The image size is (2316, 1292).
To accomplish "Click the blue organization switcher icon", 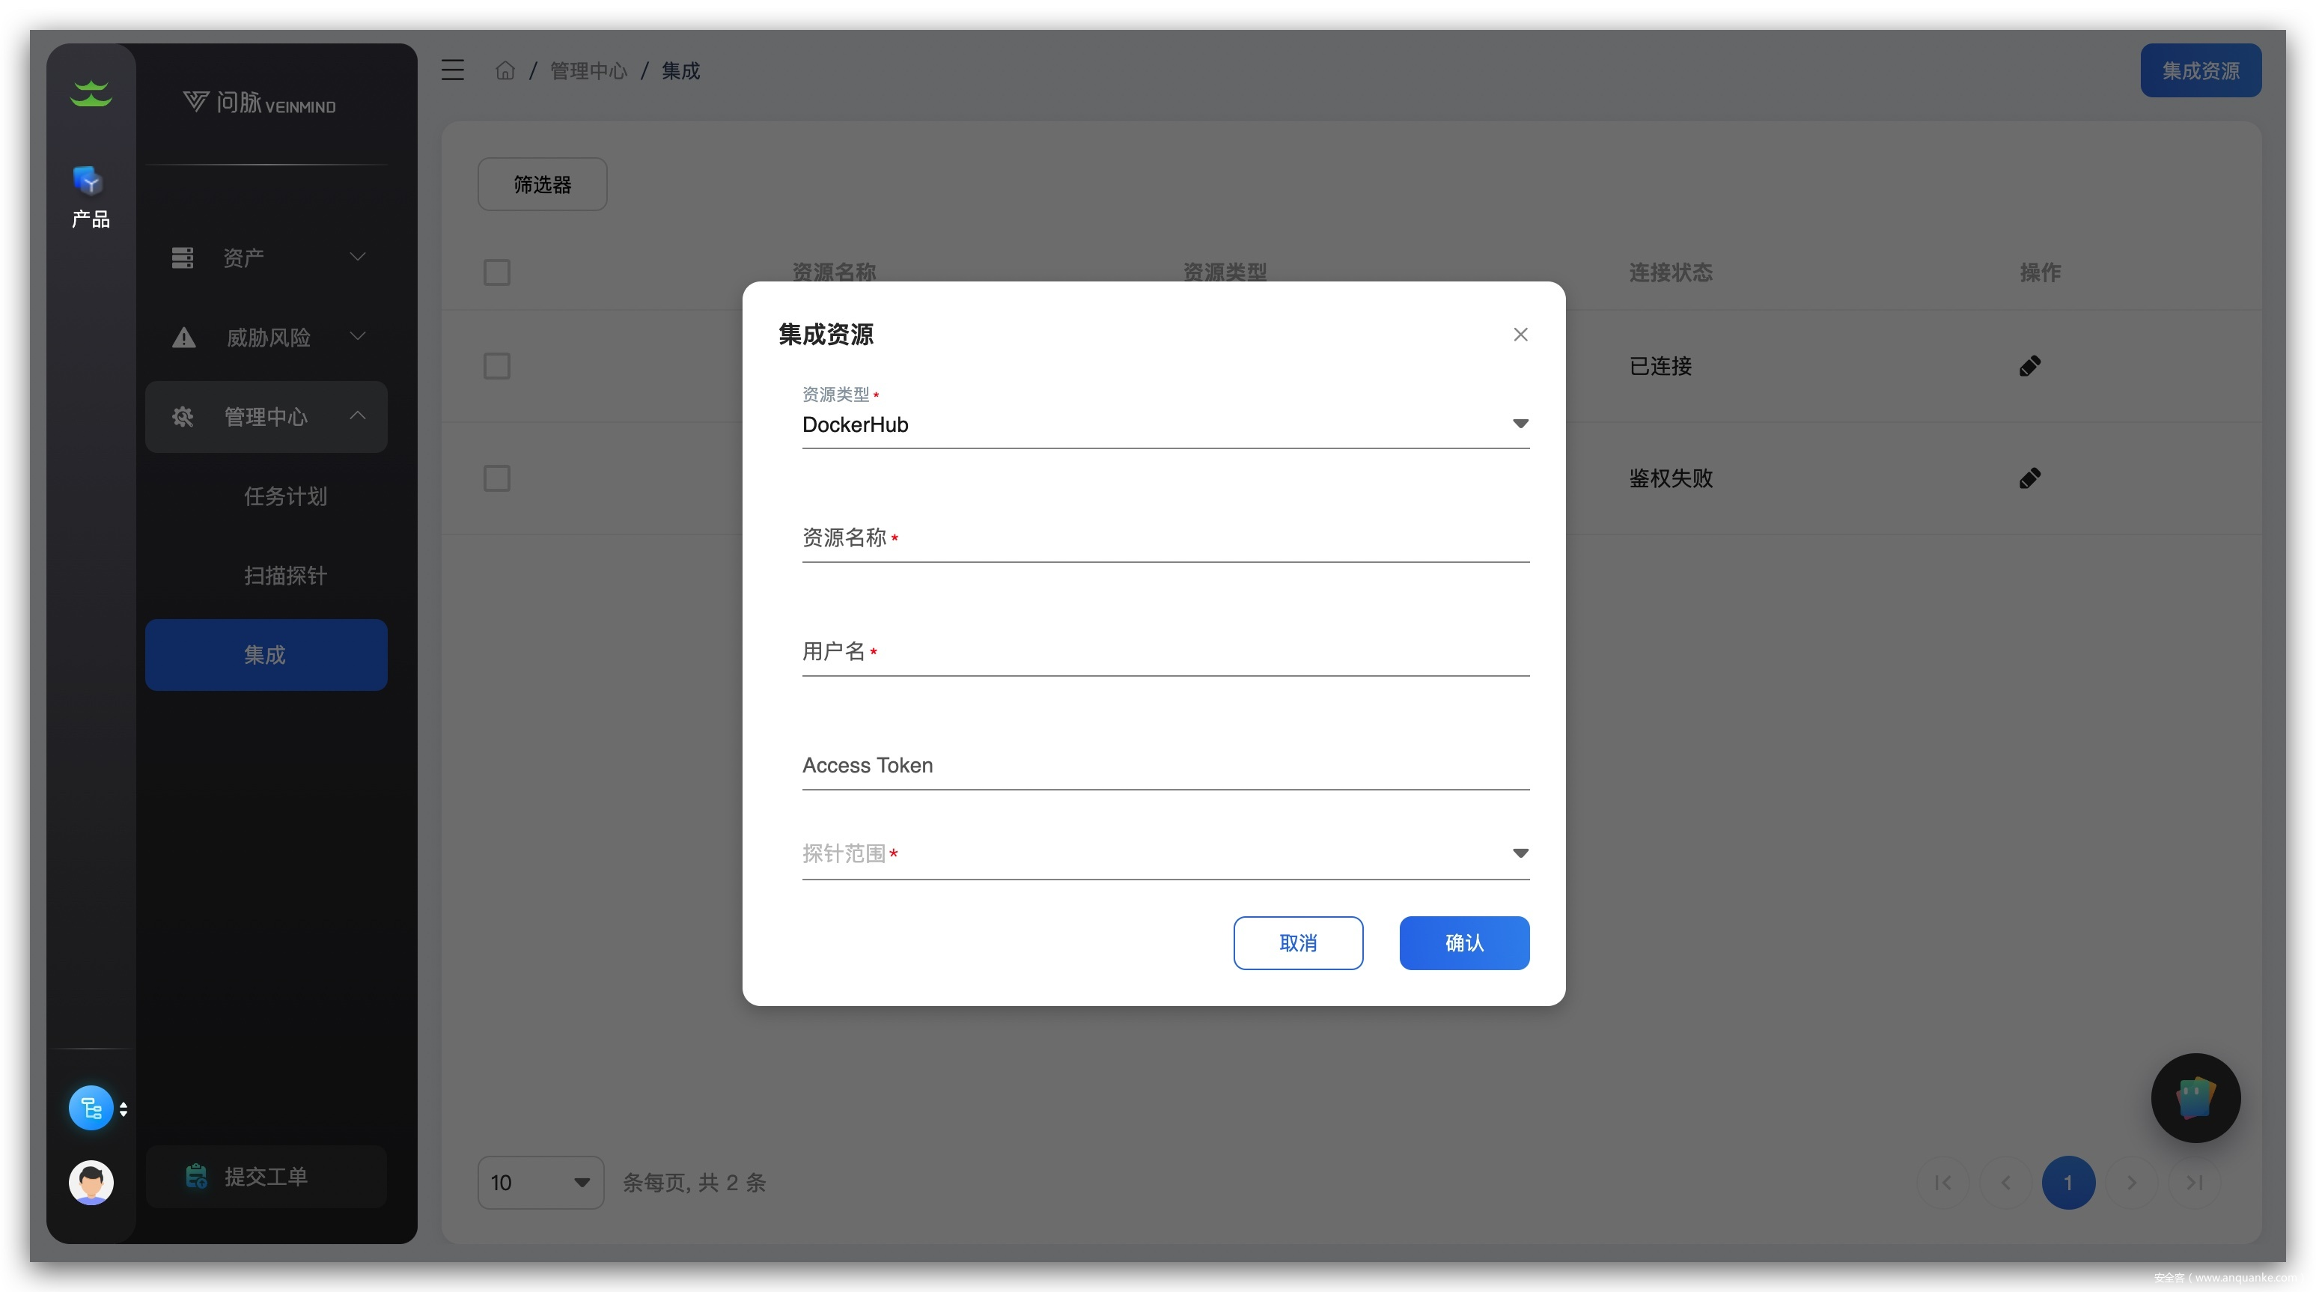I will [x=91, y=1108].
